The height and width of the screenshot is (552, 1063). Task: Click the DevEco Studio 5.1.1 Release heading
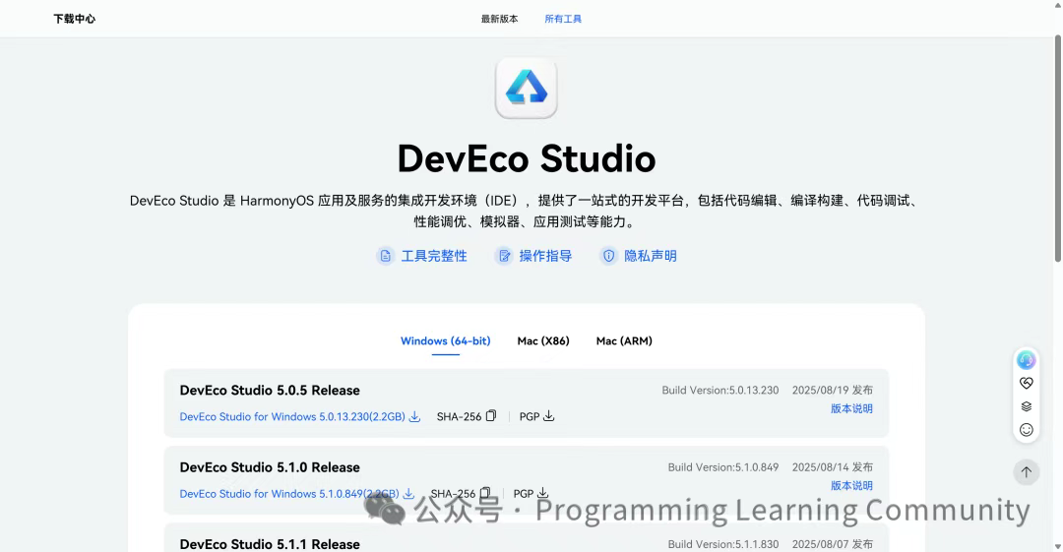[270, 544]
